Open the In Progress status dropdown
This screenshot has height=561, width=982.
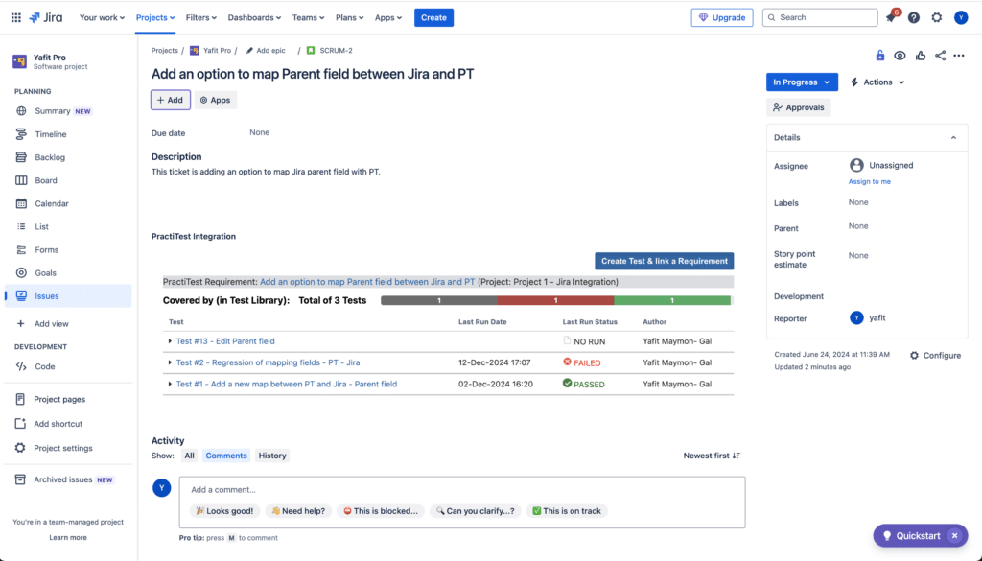click(x=802, y=82)
